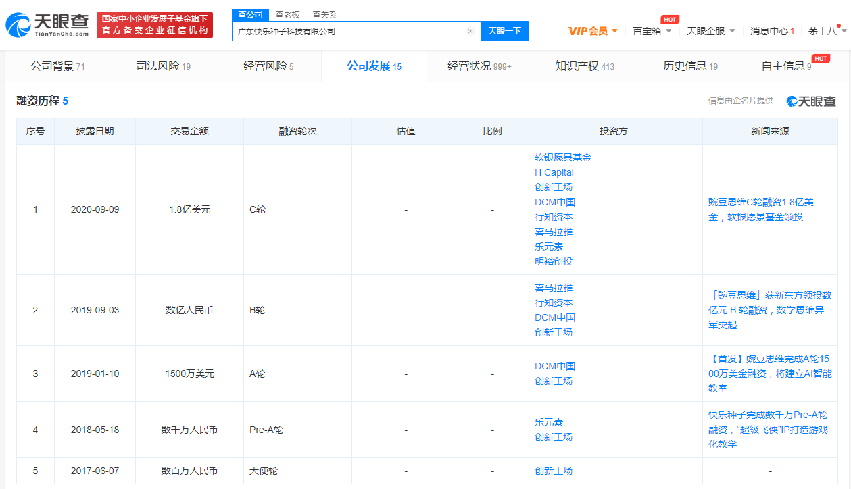Click the 新闻来源 column header
Viewport: 851px width, 489px height.
coord(770,131)
